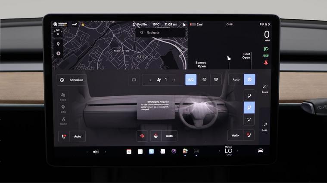327x183 pixels.
Task: Tap the charging lightning icon on map
Action: pyautogui.click(x=58, y=53)
